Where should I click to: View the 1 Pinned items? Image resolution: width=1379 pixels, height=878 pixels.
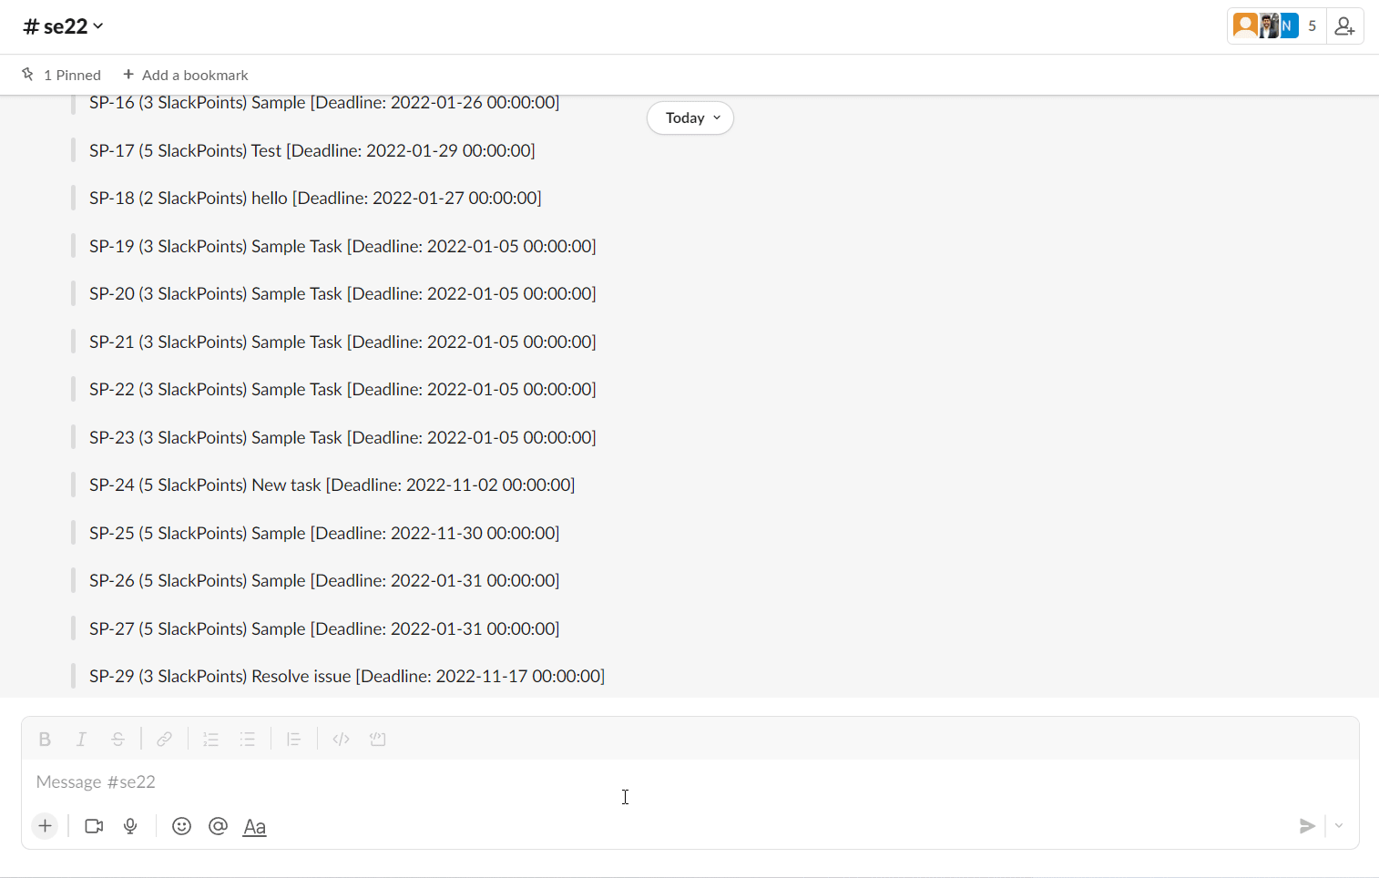61,75
